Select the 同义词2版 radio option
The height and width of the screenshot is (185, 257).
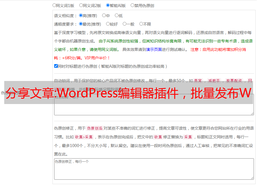pyautogui.click(x=81, y=5)
